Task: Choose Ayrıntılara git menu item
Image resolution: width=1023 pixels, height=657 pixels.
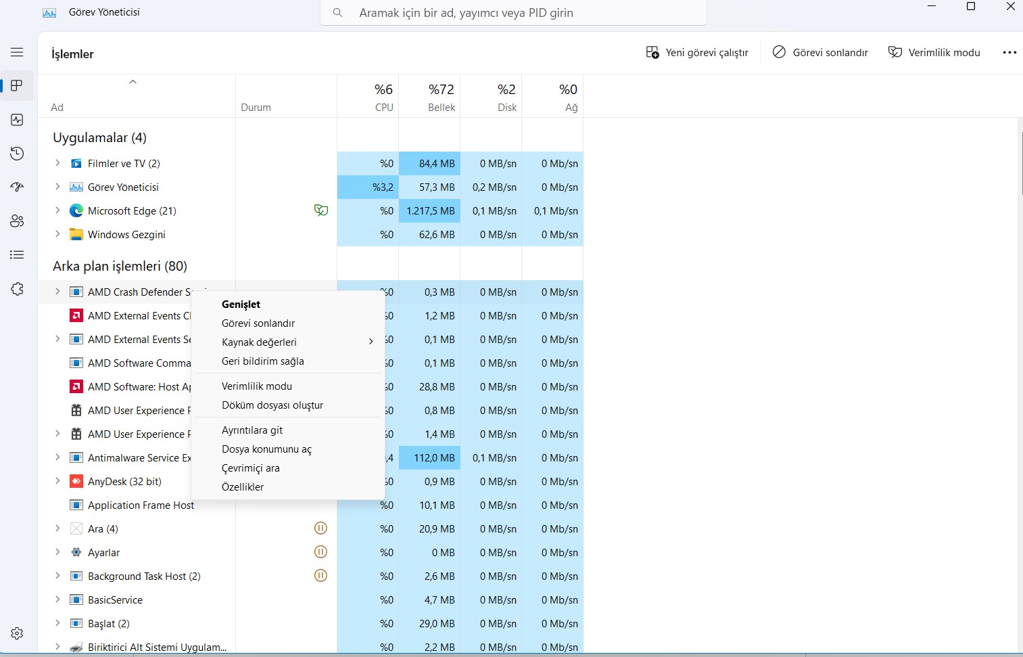Action: pos(288,430)
